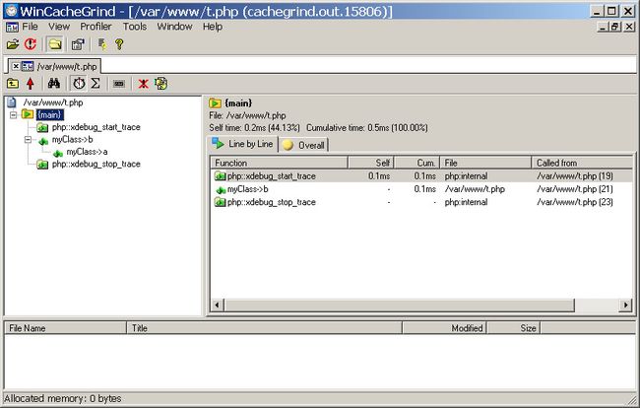Open the View menu
640x408 pixels.
pyautogui.click(x=59, y=27)
